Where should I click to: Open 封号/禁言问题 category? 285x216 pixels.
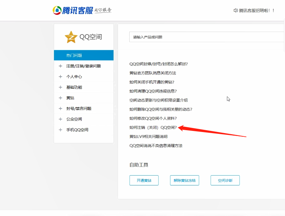click(x=79, y=109)
